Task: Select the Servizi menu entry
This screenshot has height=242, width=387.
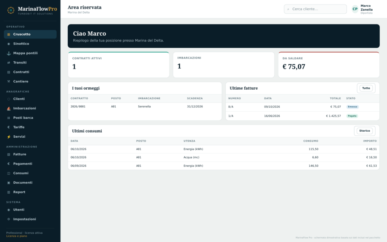Action: [x=30, y=137]
